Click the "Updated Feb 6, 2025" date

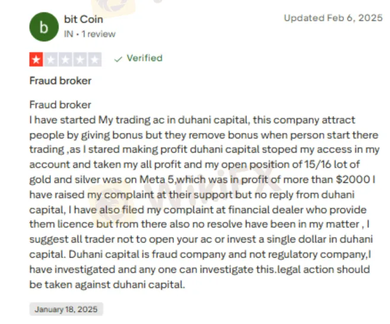pyautogui.click(x=333, y=18)
